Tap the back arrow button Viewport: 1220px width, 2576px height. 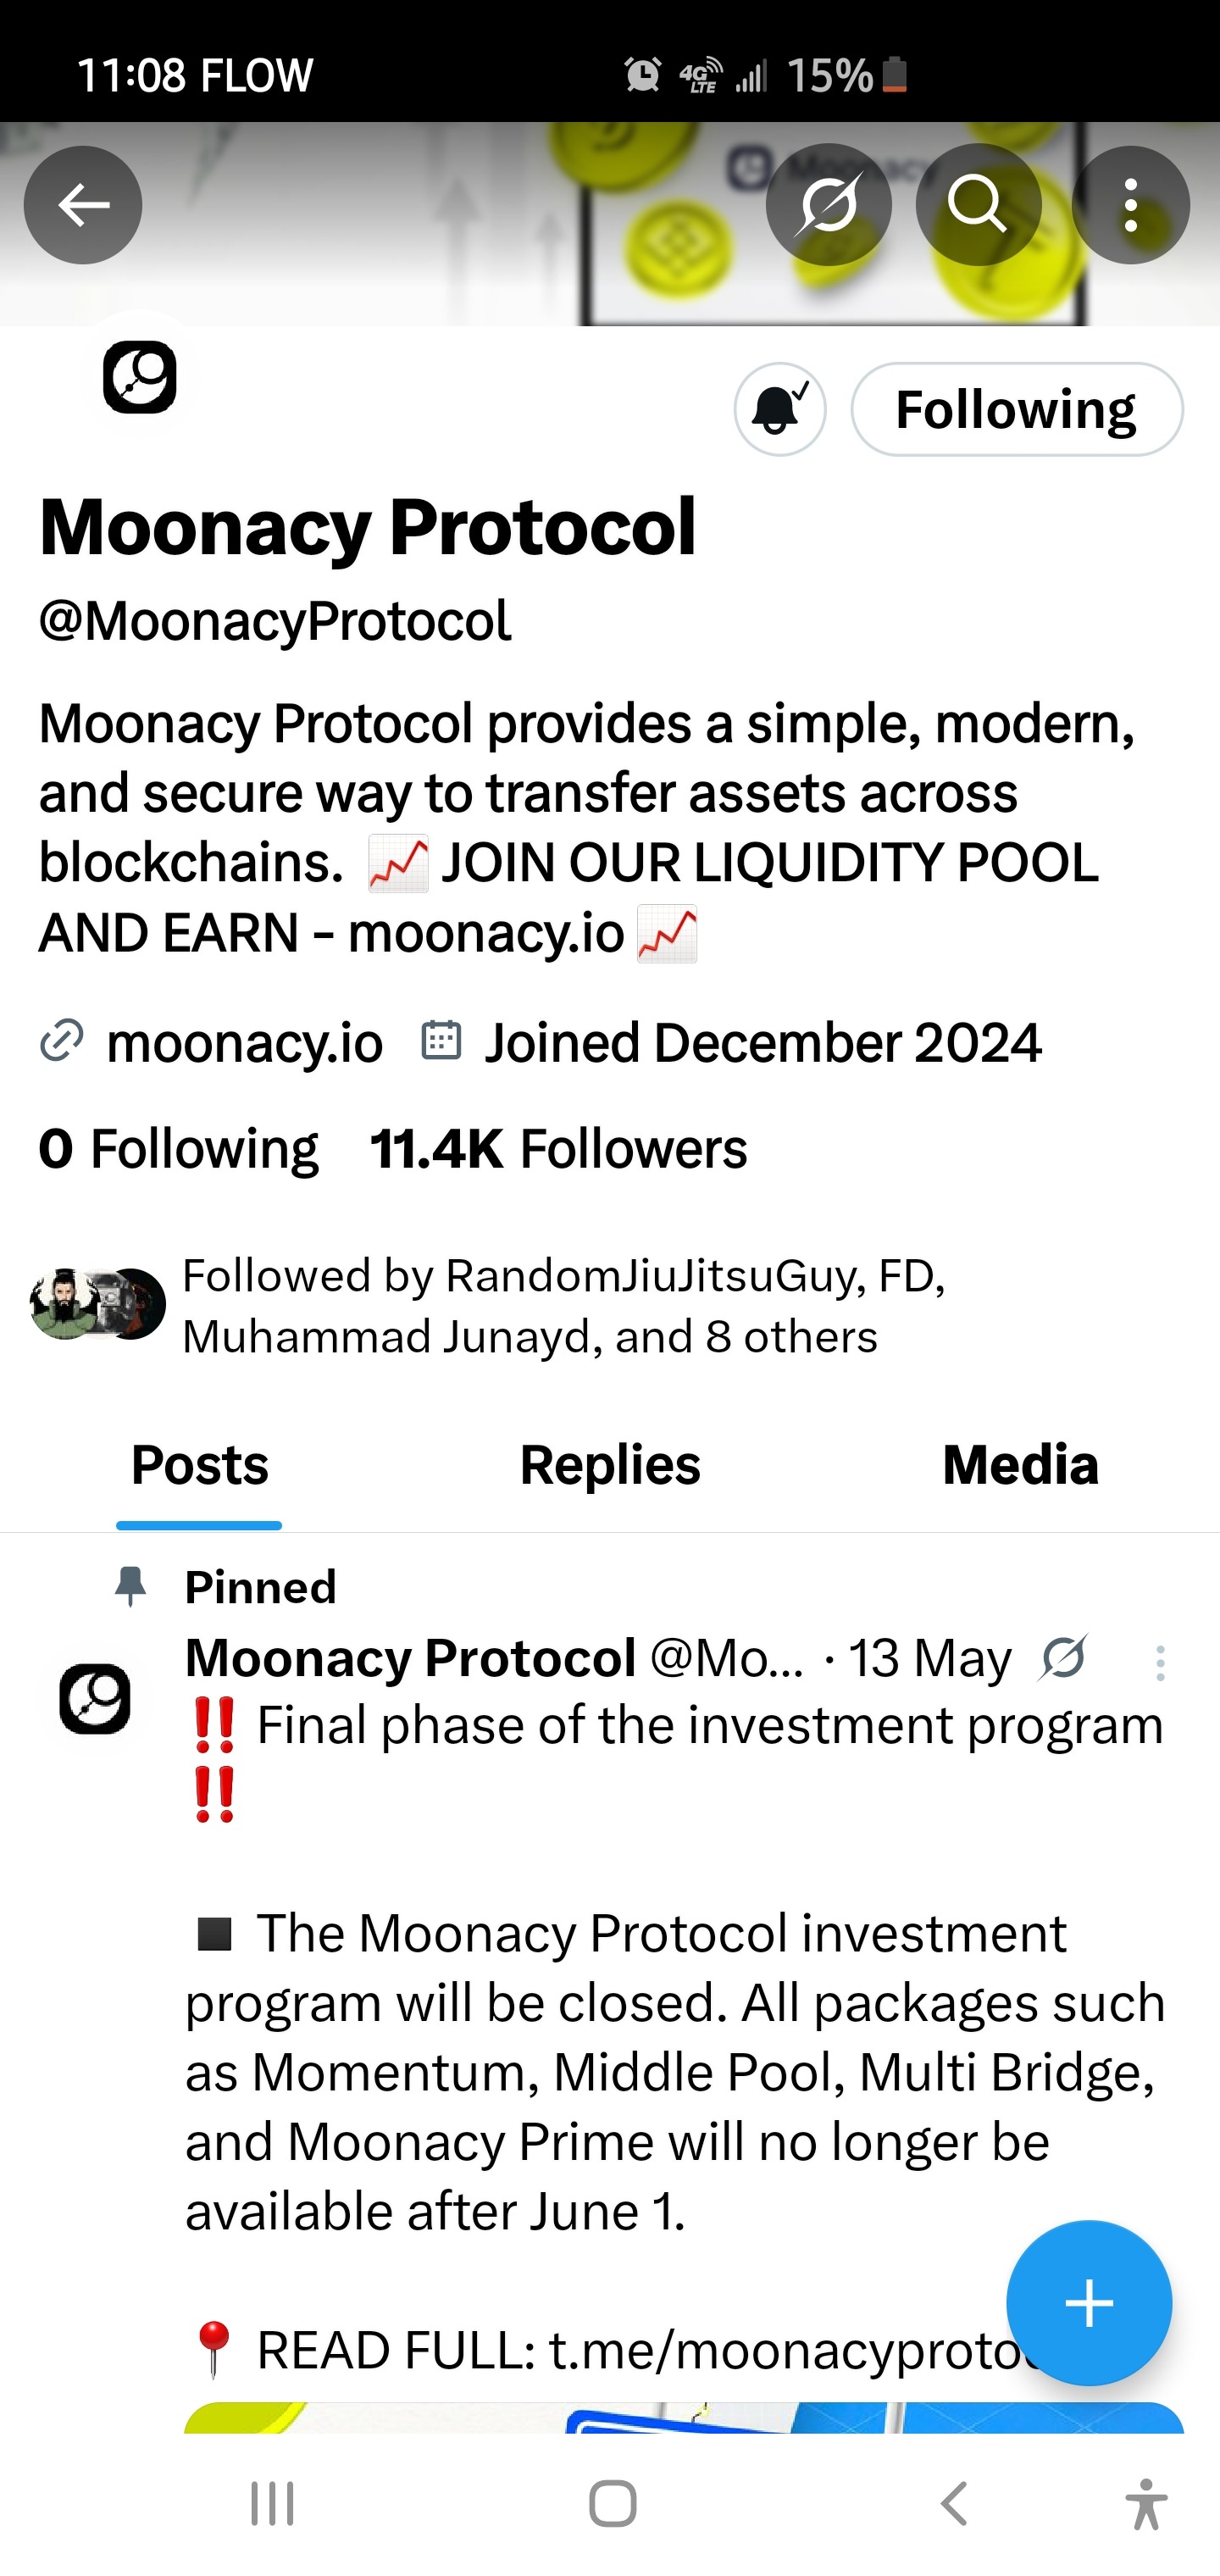tap(83, 205)
